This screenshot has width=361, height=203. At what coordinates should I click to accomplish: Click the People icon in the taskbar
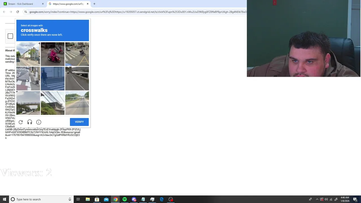point(310,199)
